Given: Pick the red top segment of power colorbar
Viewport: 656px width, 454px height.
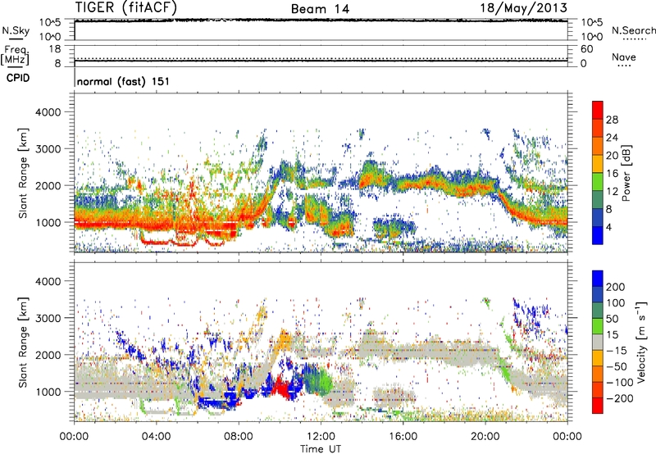Looking at the screenshot, I should [x=598, y=110].
